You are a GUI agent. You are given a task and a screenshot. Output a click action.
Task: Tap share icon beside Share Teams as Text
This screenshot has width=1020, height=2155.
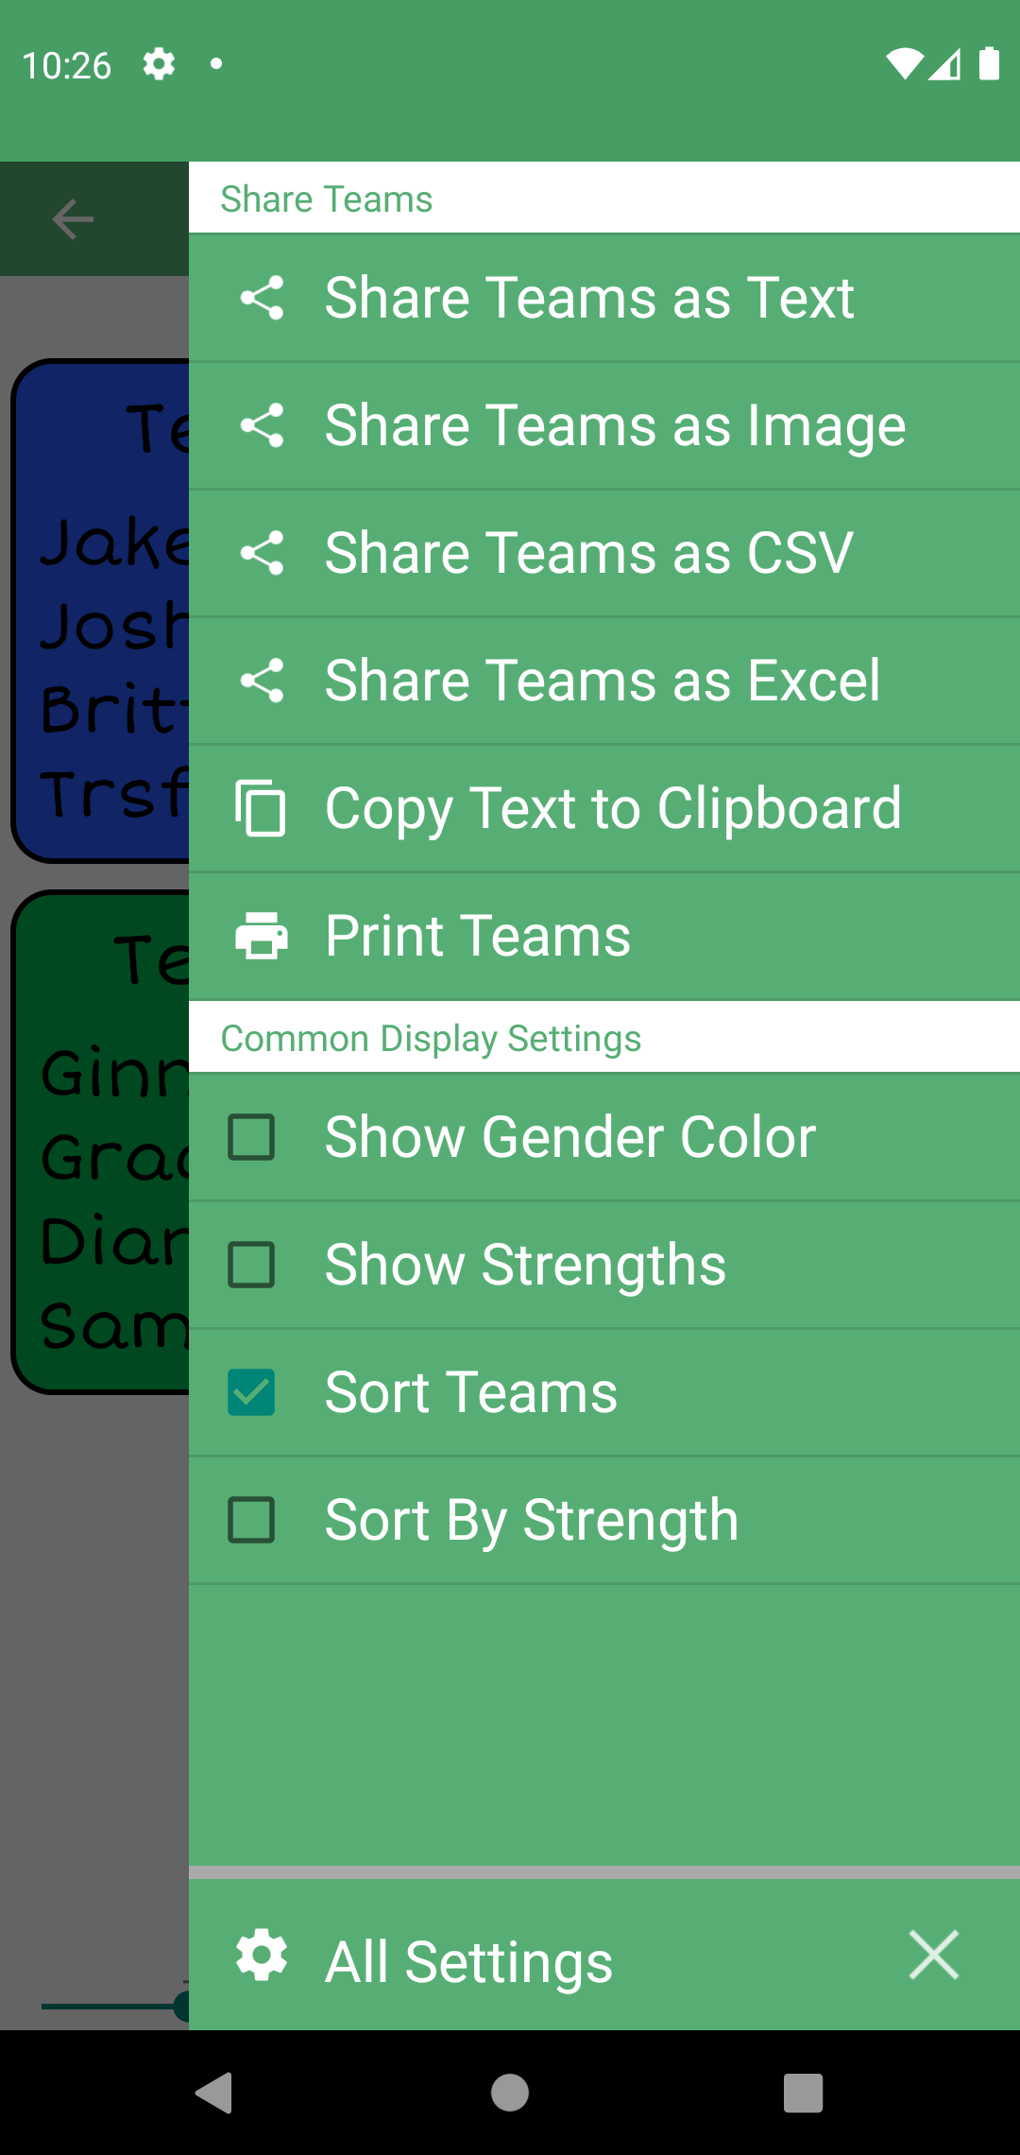coord(262,298)
